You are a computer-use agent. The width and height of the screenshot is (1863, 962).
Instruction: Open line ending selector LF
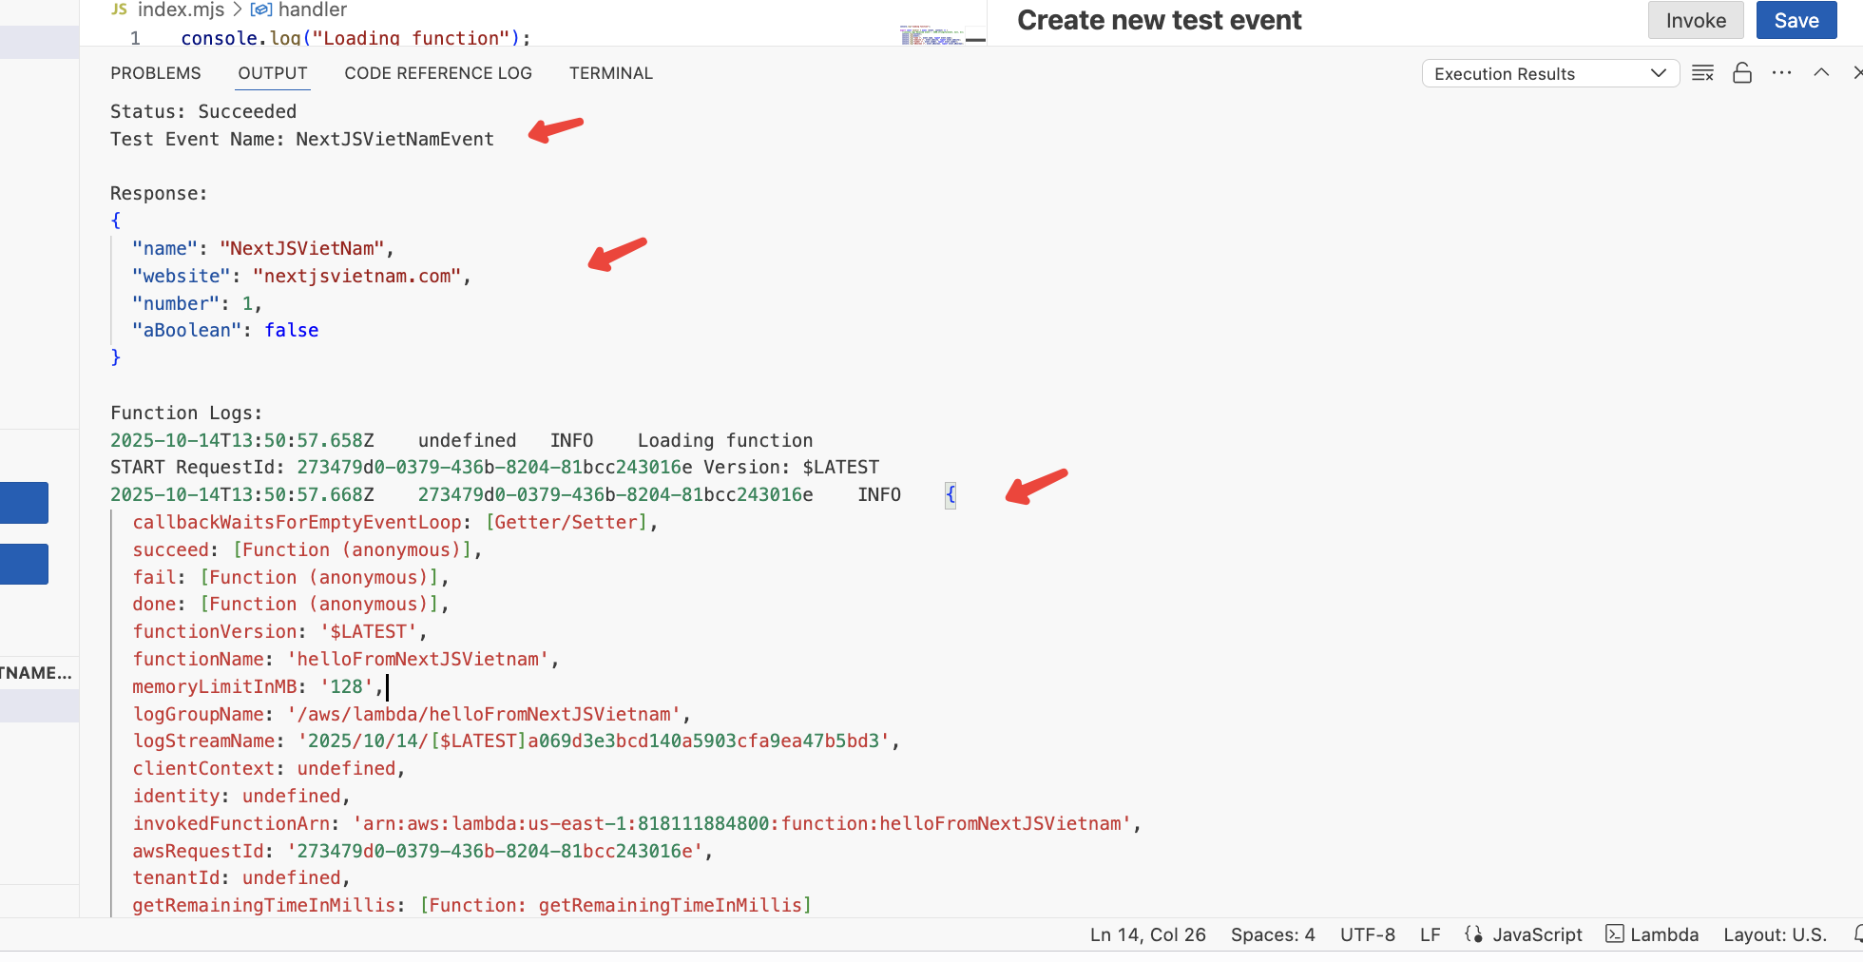1430,934
